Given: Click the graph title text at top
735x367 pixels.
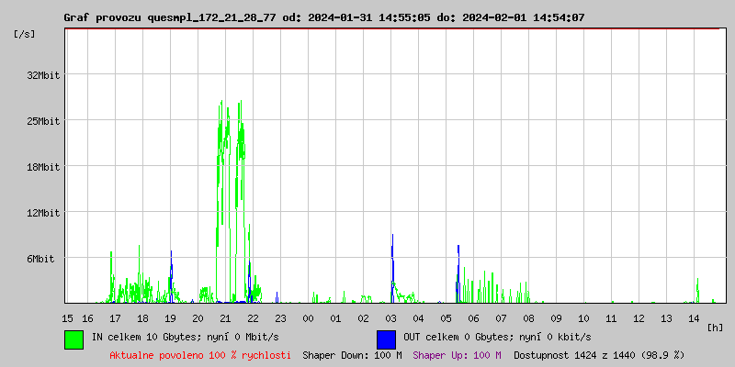Looking at the screenshot, I should pyautogui.click(x=323, y=17).
